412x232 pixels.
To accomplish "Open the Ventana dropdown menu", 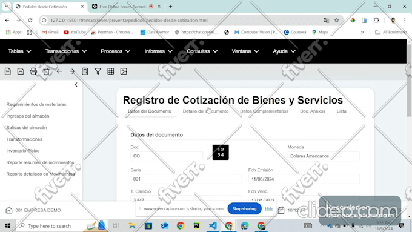I will point(245,51).
